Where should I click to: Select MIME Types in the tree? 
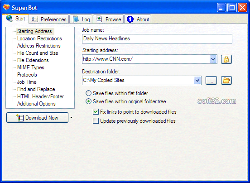31,67
